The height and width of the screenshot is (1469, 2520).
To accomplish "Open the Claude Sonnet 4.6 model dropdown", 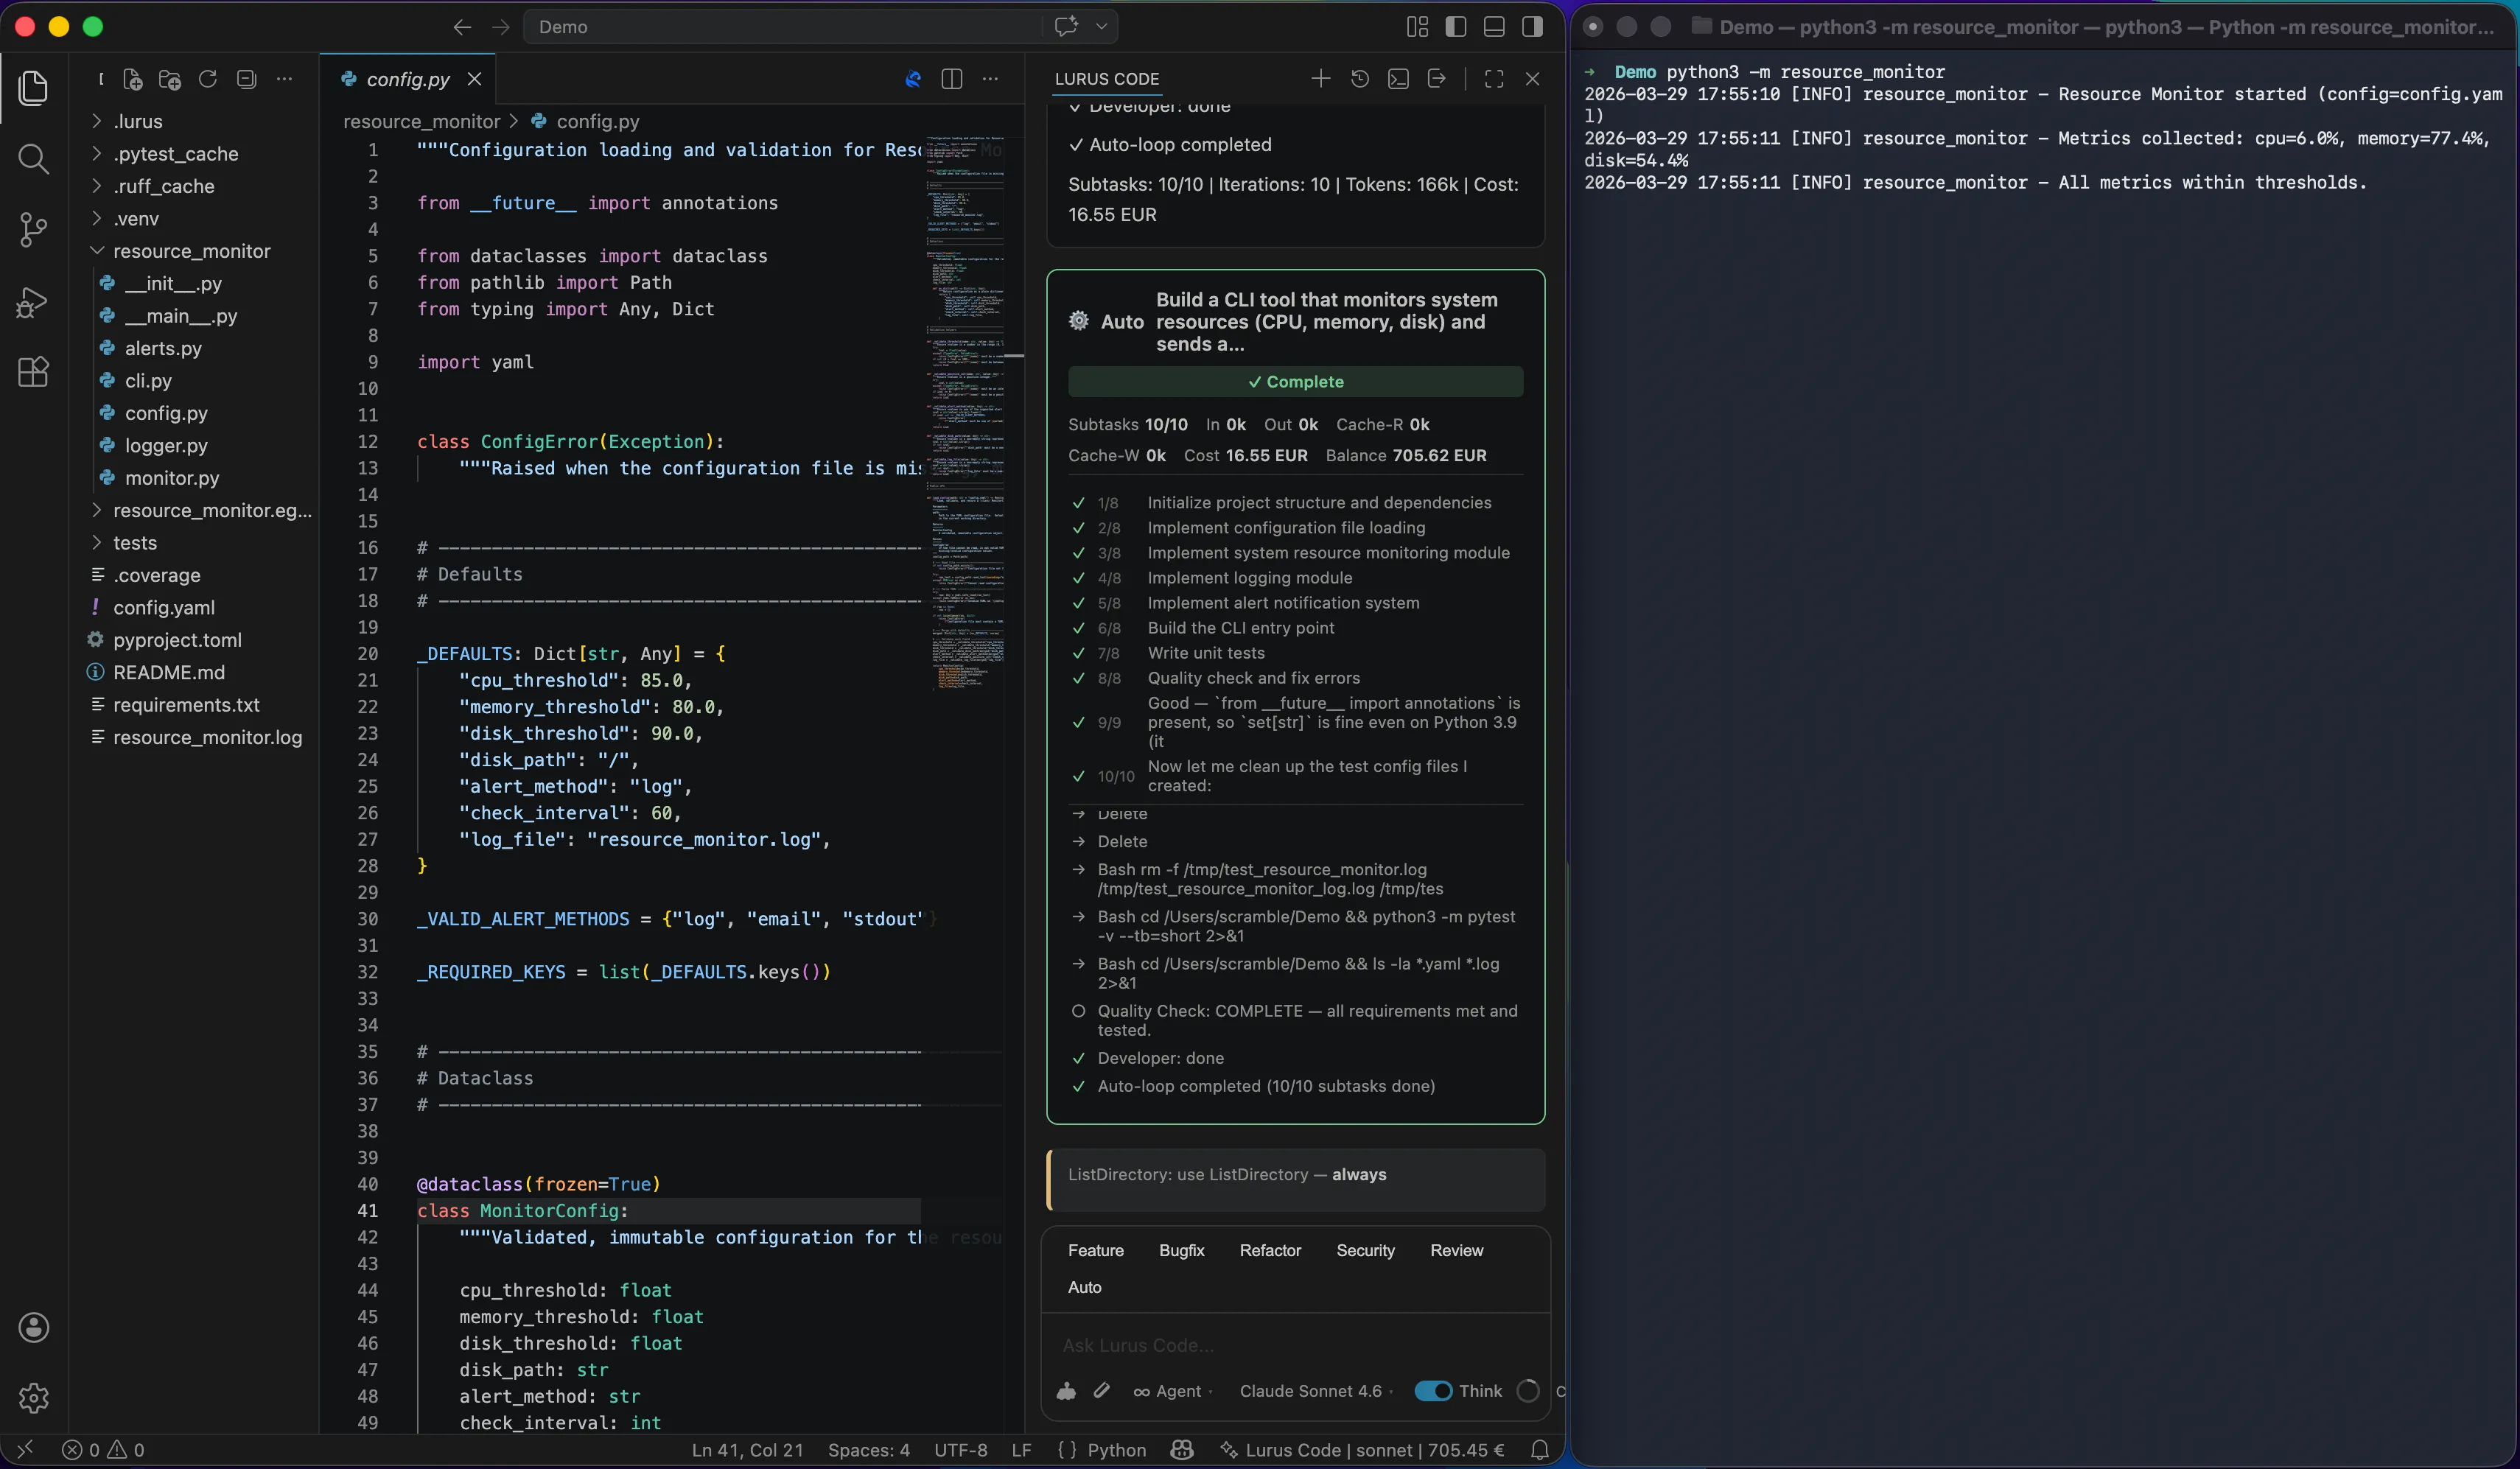I will coord(1316,1391).
